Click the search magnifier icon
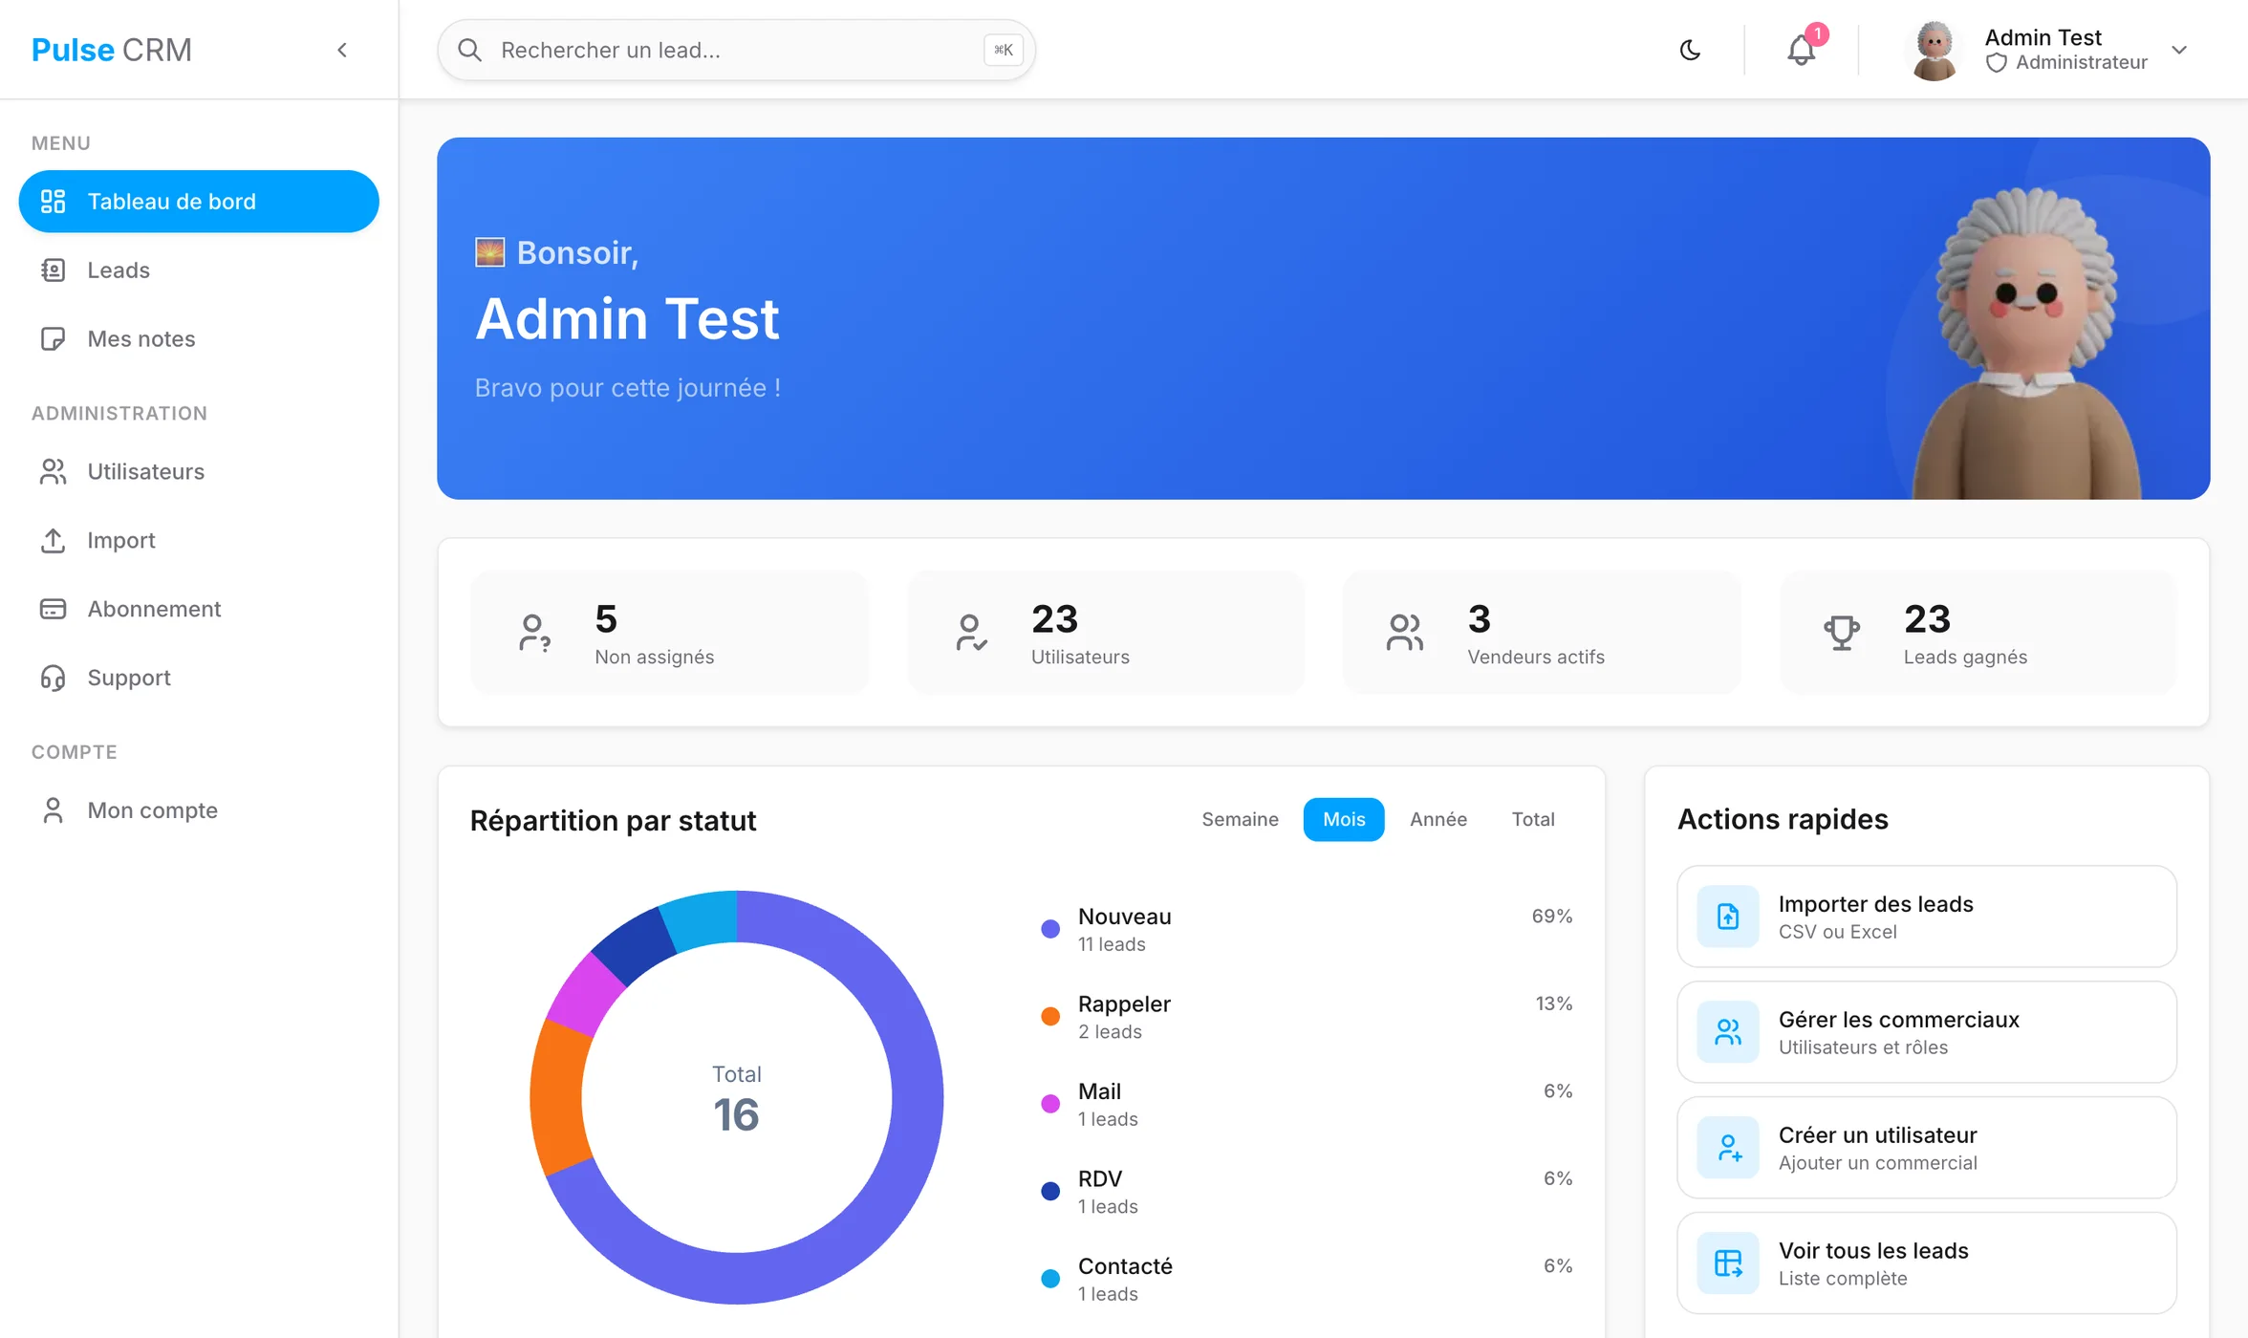 tap(469, 50)
